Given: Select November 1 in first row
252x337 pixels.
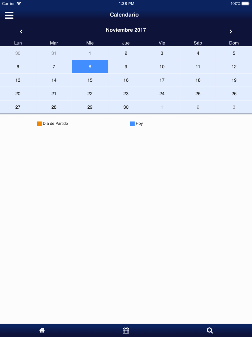Looking at the screenshot, I should pyautogui.click(x=90, y=53).
